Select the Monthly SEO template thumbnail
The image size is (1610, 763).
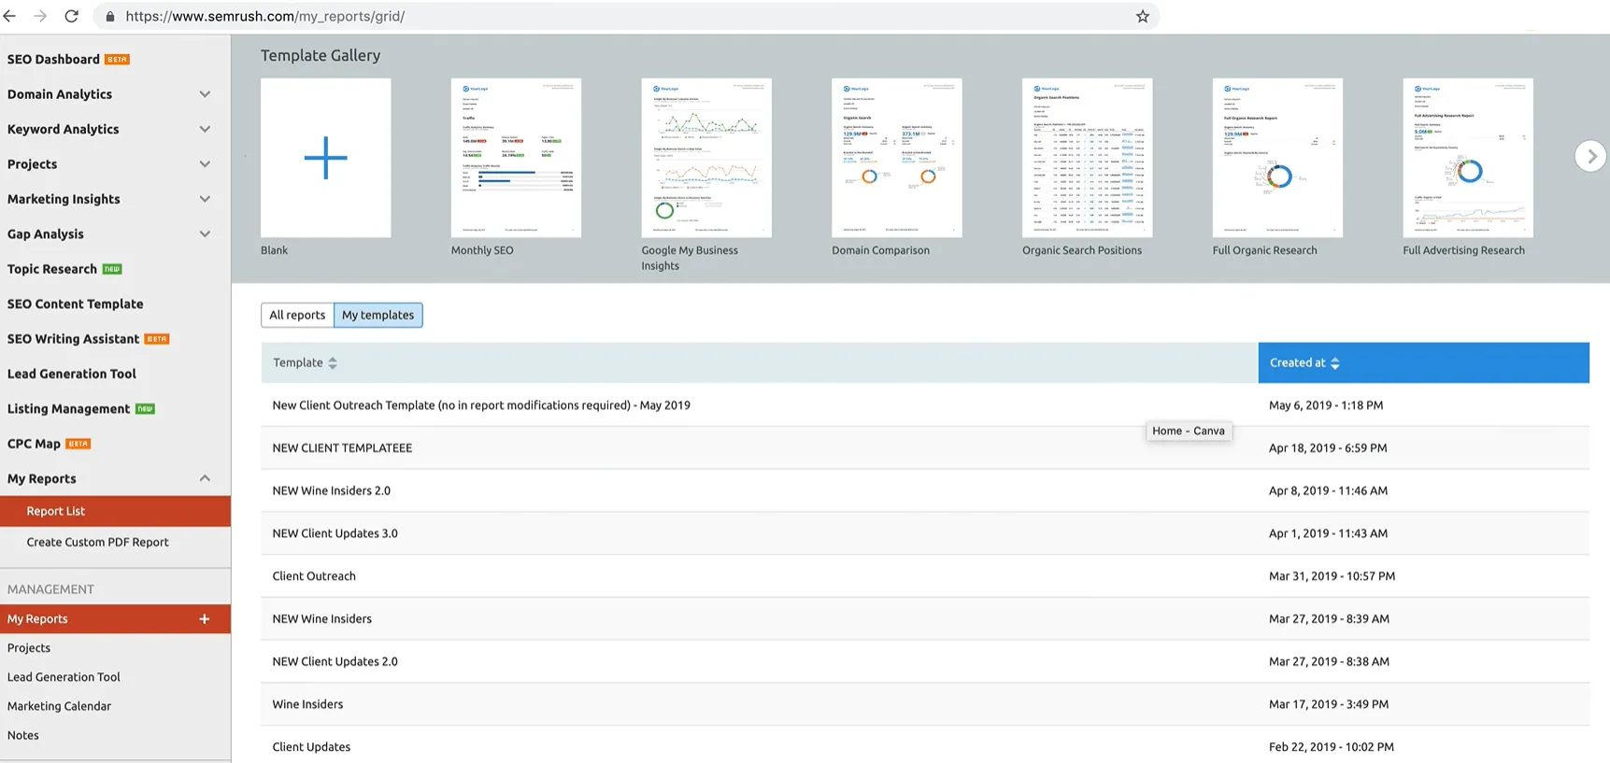point(516,158)
